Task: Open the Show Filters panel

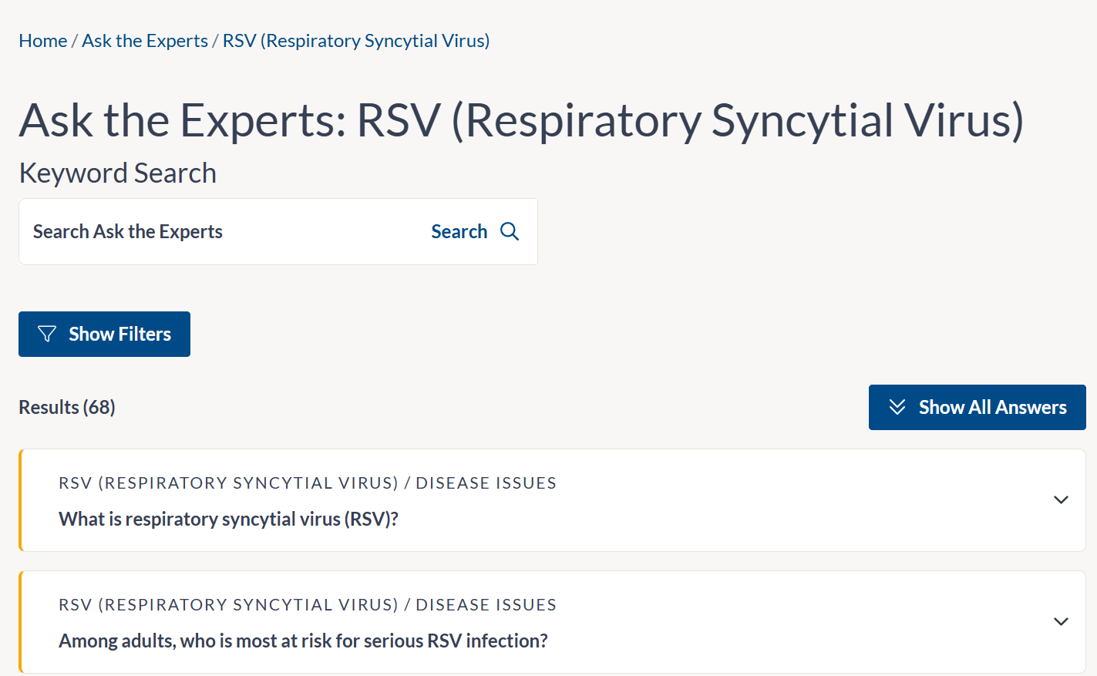Action: click(105, 334)
